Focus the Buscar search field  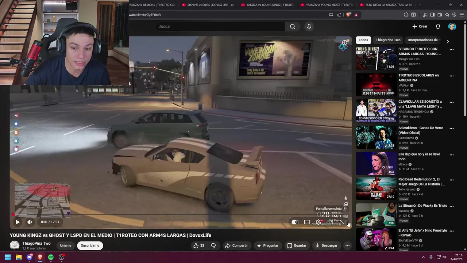(x=220, y=26)
